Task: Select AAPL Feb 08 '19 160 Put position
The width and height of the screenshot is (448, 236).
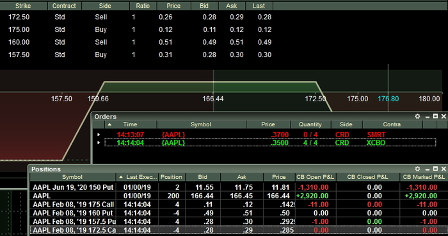Action: [239, 213]
